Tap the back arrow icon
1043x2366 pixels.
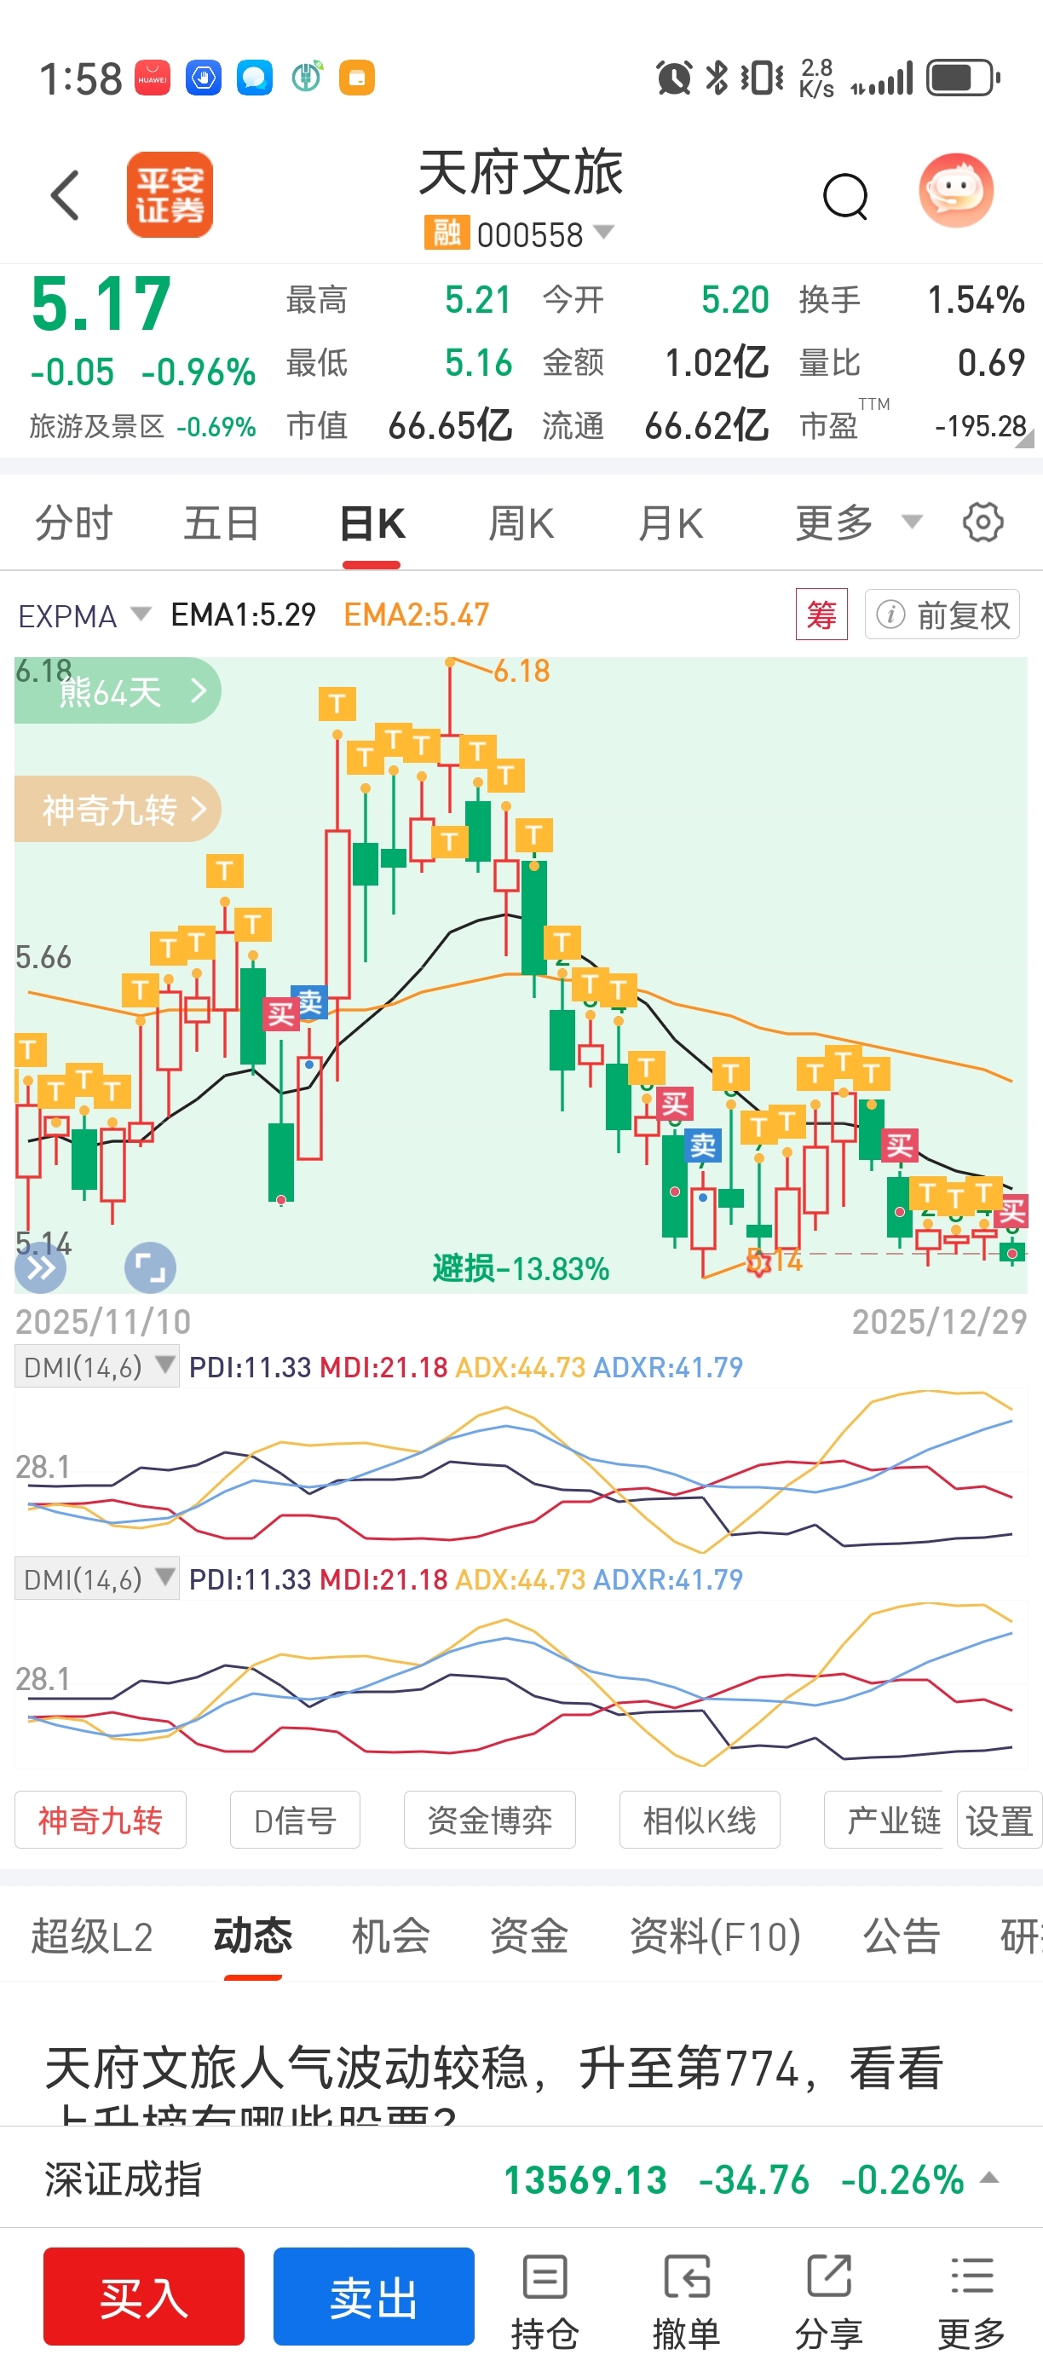point(65,194)
